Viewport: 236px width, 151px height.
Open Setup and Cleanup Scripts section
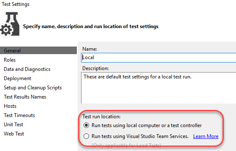33,88
